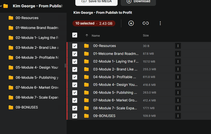Sort file list by Size column
Image resolution: width=211 pixels, height=134 pixels.
click(146, 35)
